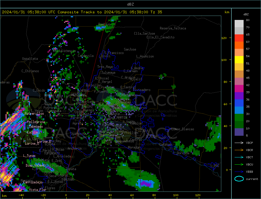
Task: Click the white VBCP arrow icon
Action: point(239,143)
